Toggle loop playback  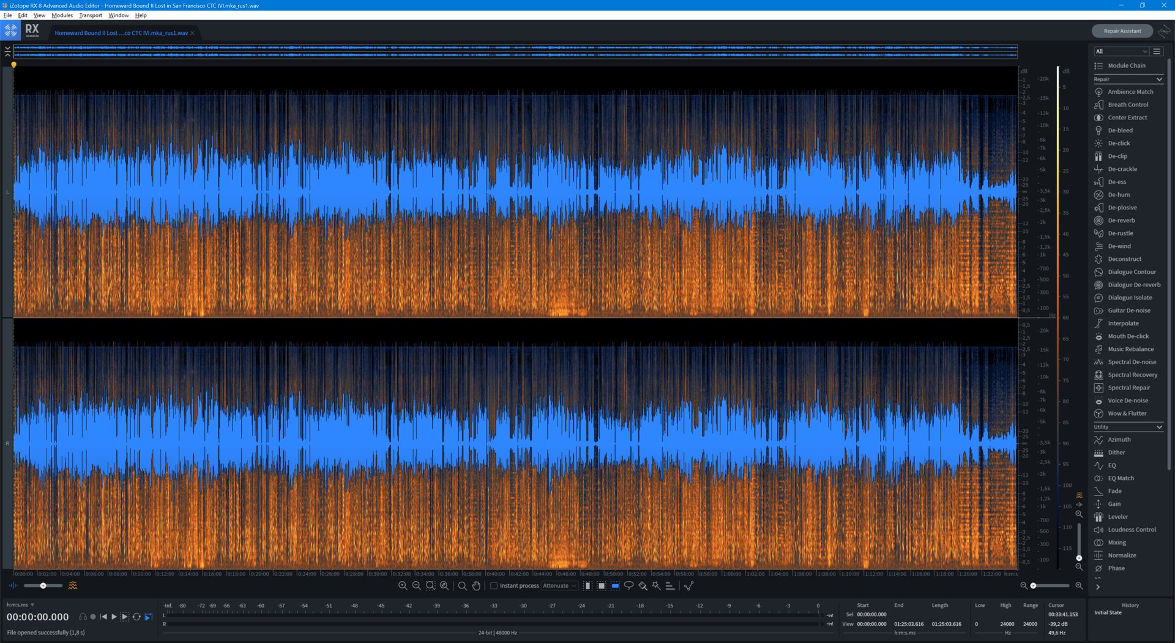136,617
